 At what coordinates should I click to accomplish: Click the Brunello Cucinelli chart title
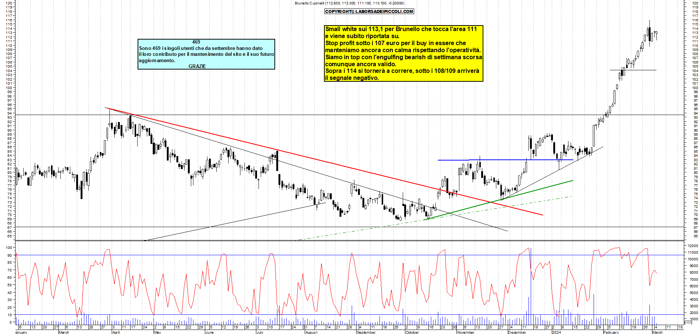click(x=349, y=3)
